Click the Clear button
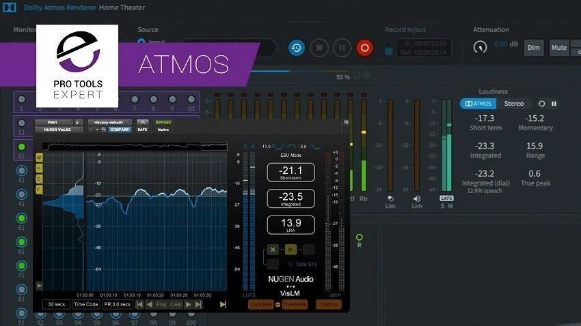The width and height of the screenshot is (581, 326). pyautogui.click(x=176, y=304)
